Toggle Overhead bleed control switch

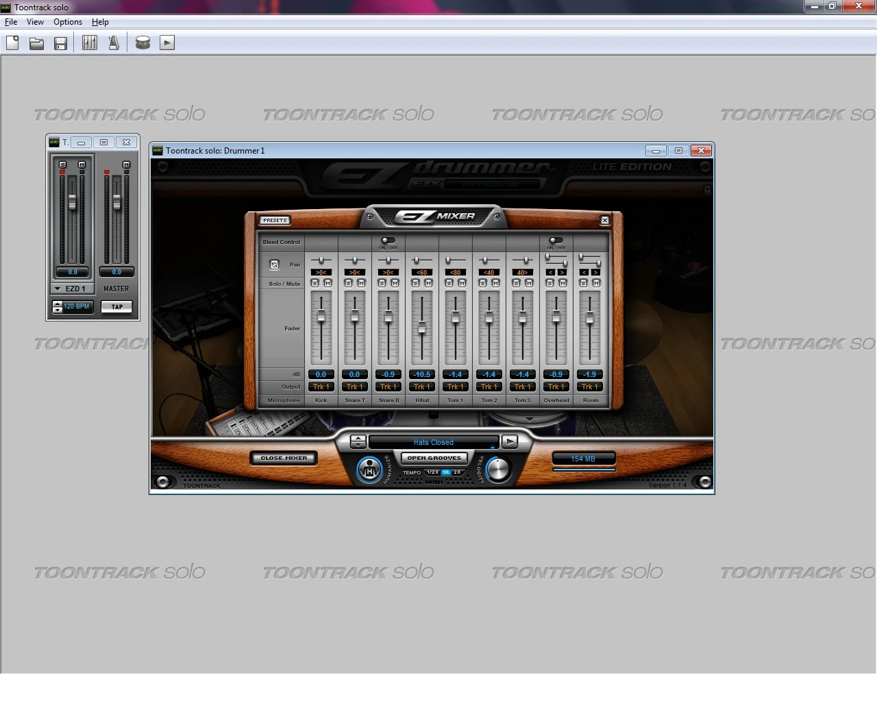click(556, 241)
